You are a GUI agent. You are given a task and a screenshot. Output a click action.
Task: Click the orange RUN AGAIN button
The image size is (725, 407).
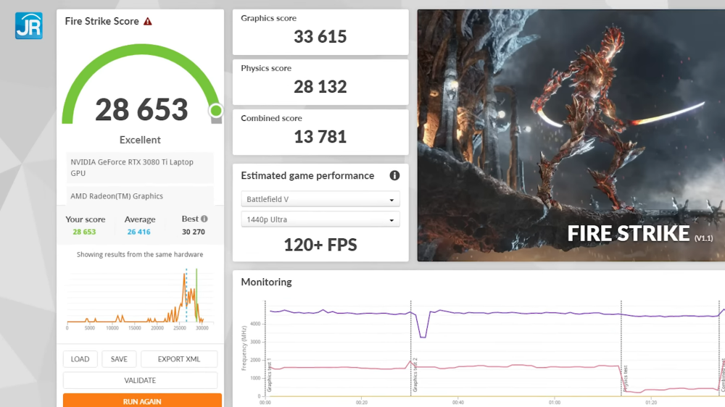142,401
